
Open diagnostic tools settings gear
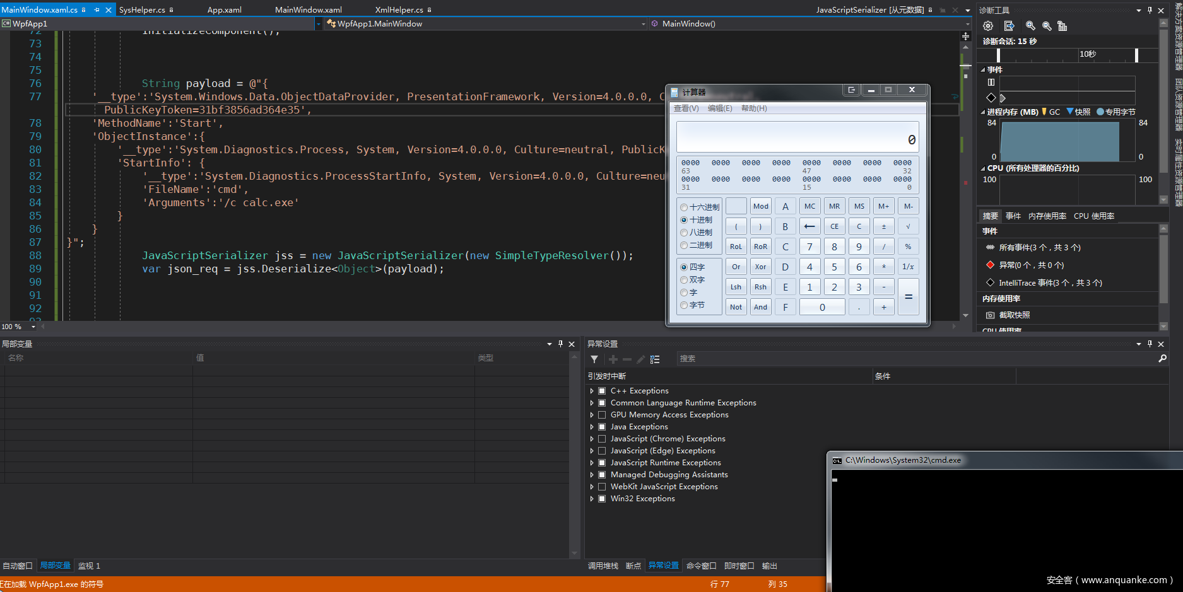point(988,26)
